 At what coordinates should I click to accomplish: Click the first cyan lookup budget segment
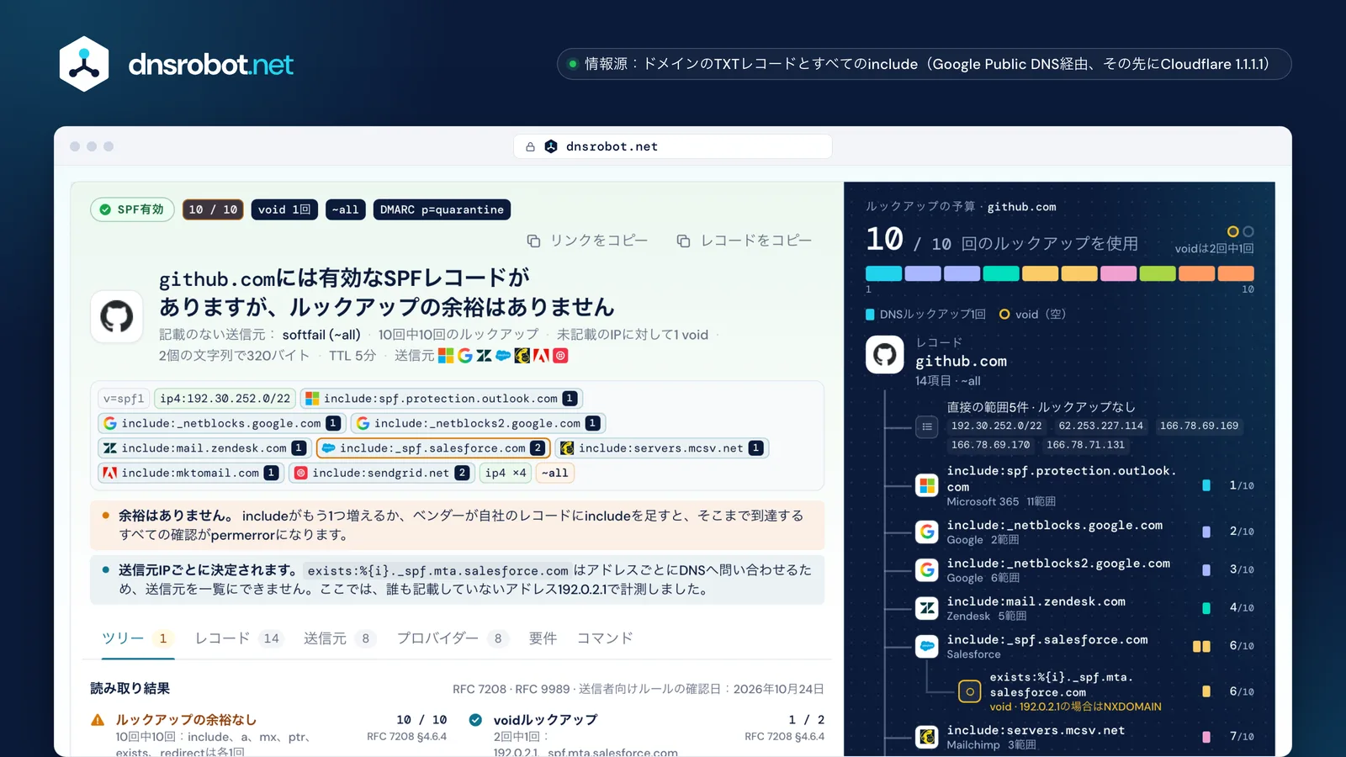pos(883,273)
